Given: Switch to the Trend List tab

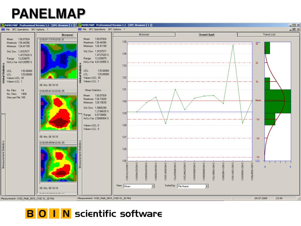Looking at the screenshot, I should (x=269, y=35).
